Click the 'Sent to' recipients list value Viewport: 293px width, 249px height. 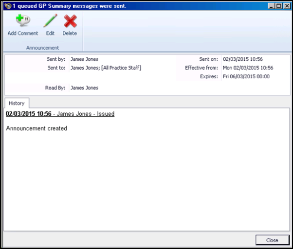(x=106, y=68)
